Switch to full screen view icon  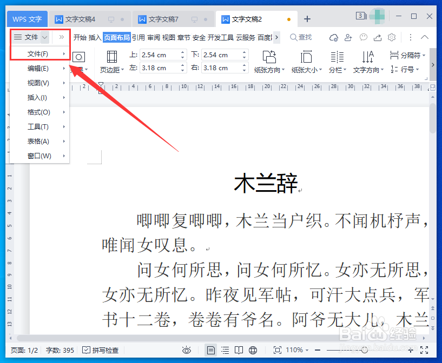tap(276, 350)
